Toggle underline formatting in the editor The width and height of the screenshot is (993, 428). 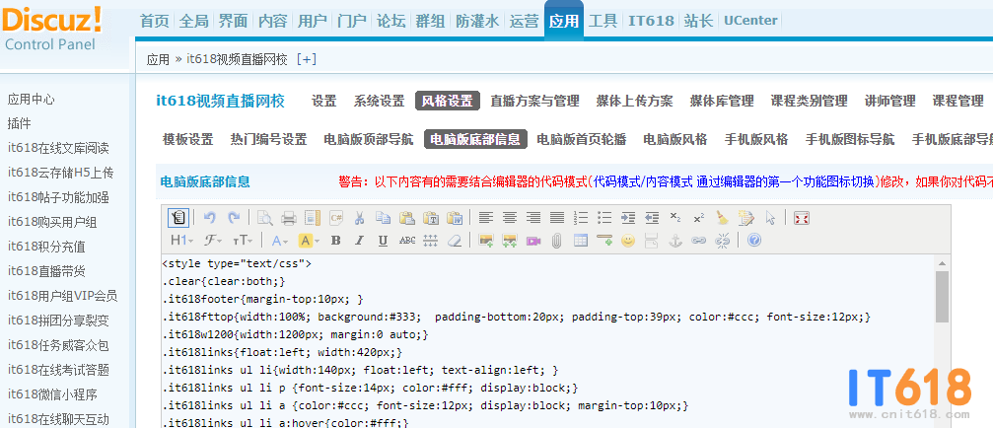point(383,241)
